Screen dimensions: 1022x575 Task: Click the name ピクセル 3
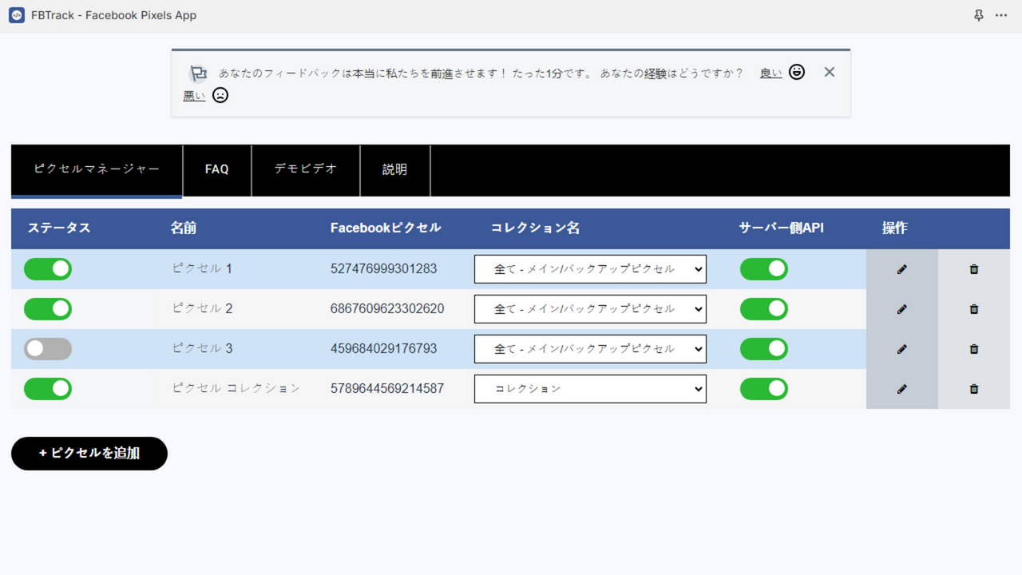202,349
